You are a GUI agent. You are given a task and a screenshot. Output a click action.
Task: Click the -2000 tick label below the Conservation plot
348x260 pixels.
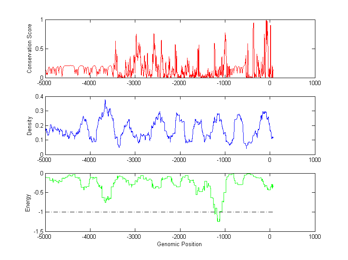[x=179, y=83]
